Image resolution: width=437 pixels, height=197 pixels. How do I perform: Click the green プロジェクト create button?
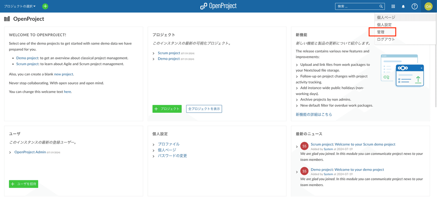tap(167, 109)
